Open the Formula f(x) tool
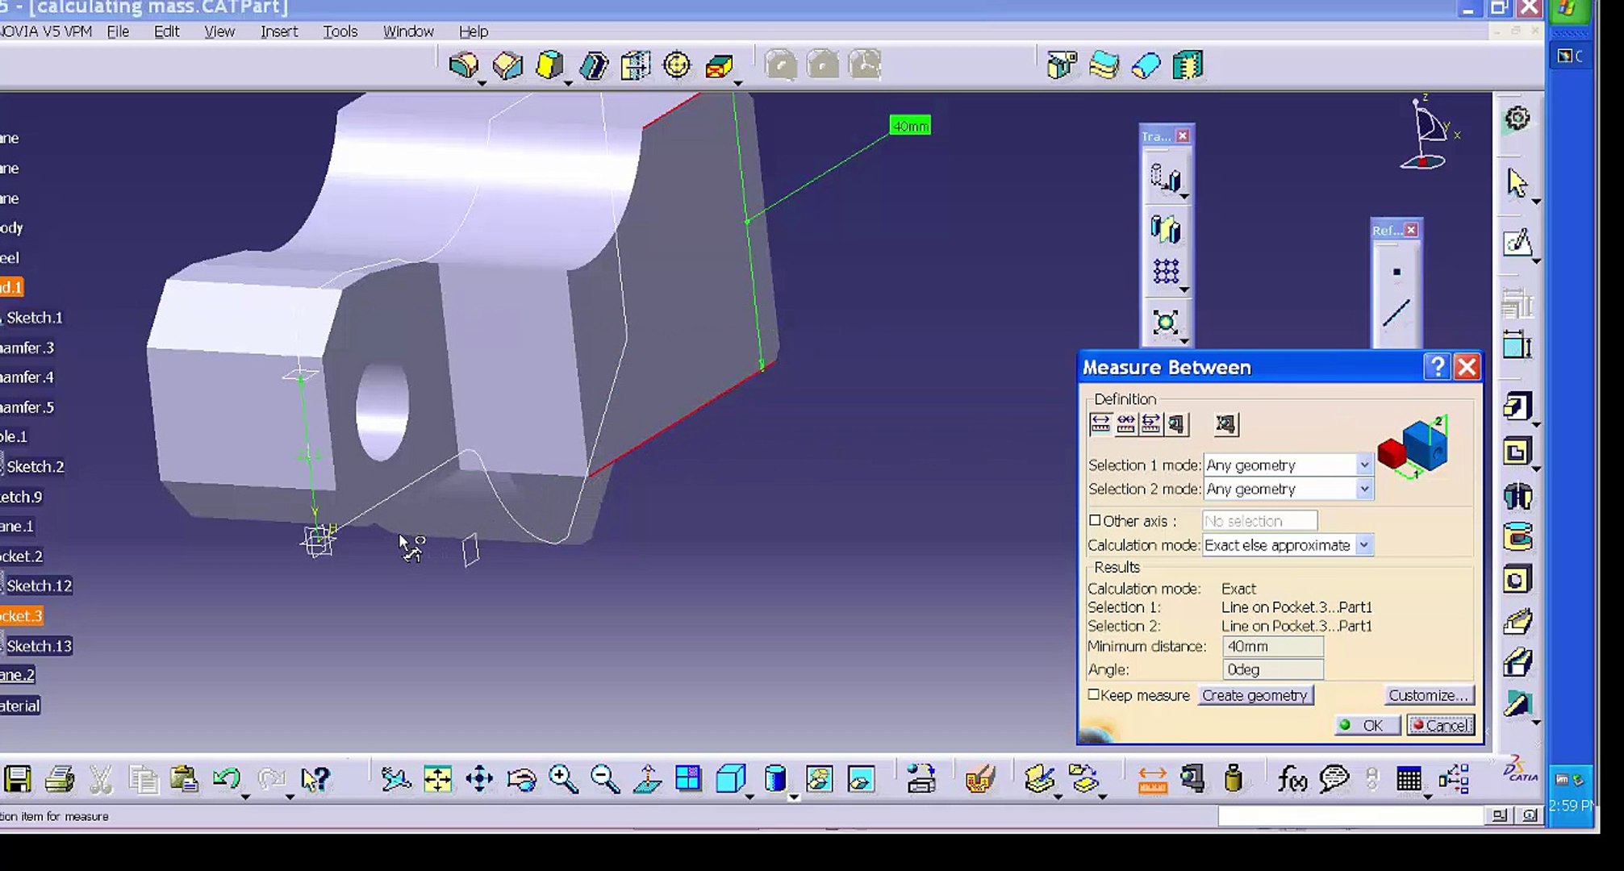The height and width of the screenshot is (871, 1624). pos(1292,779)
